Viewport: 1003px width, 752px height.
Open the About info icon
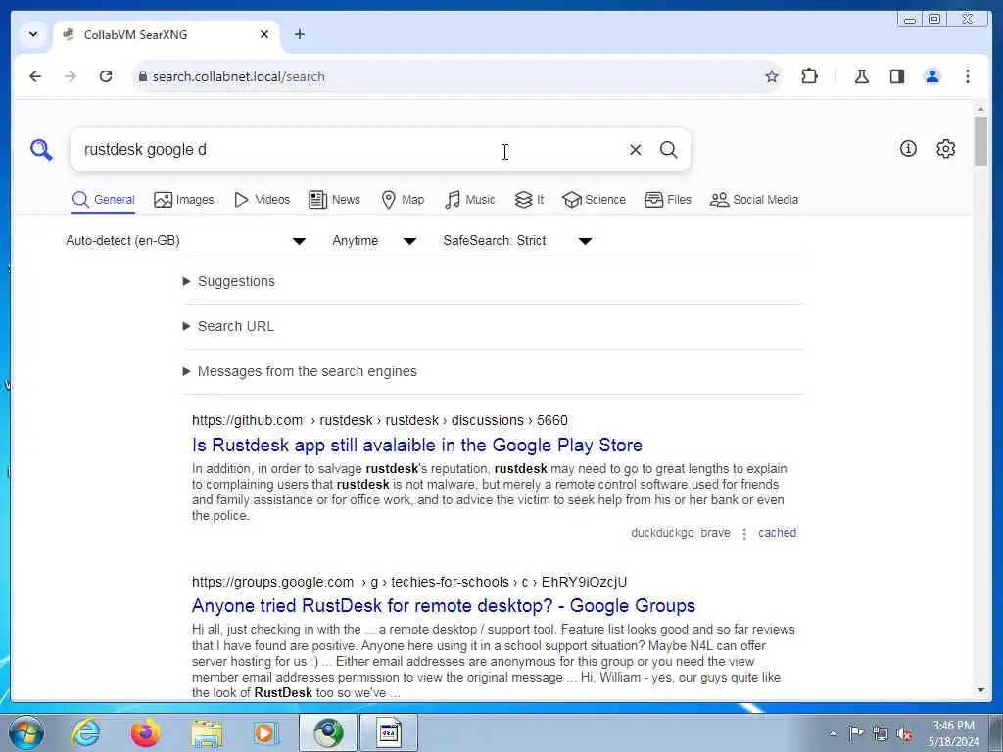pos(908,149)
